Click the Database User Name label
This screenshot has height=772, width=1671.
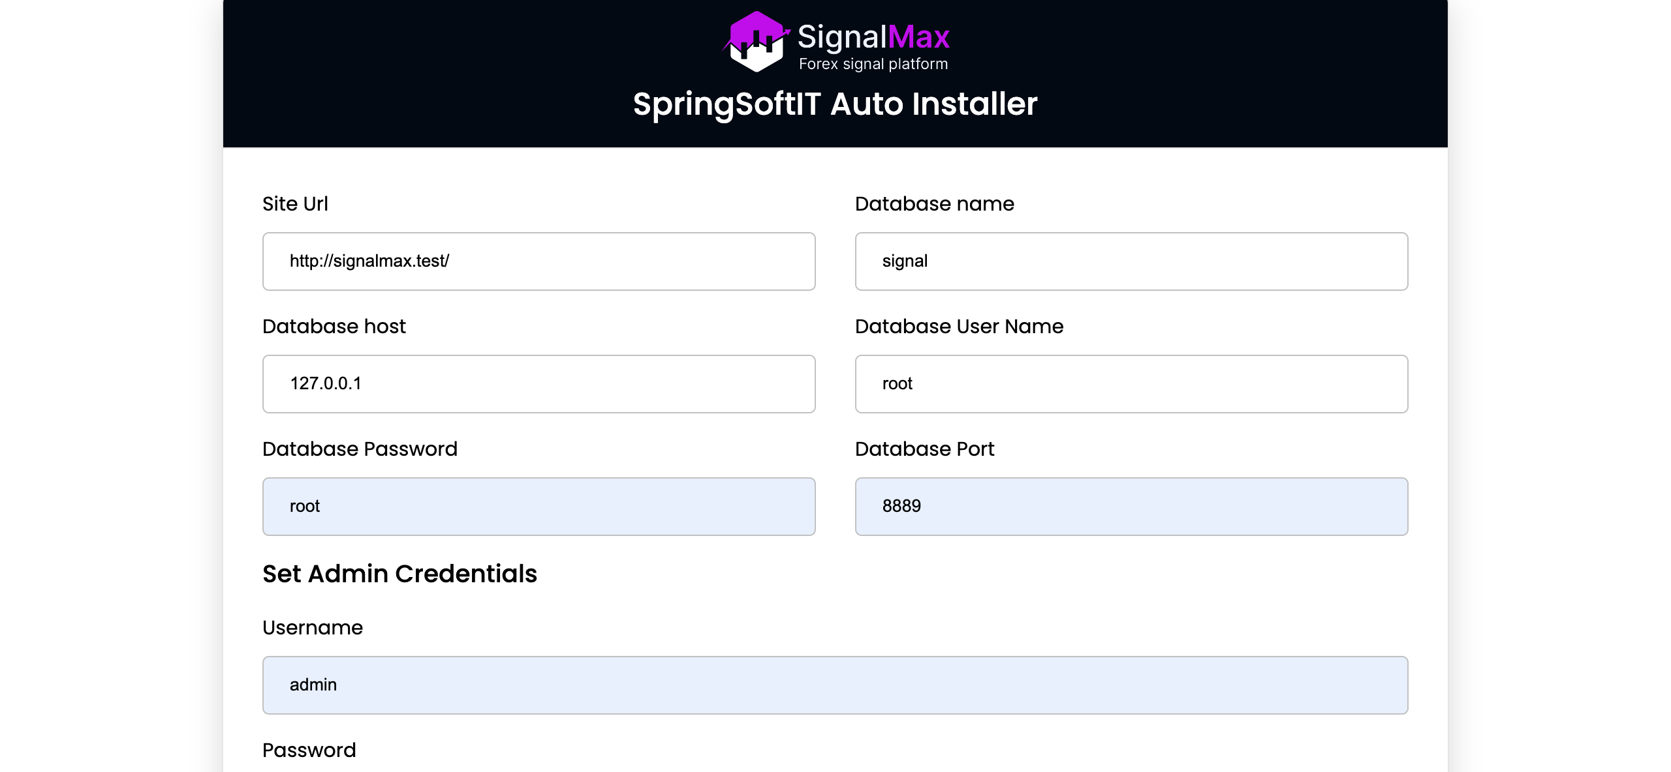[959, 327]
